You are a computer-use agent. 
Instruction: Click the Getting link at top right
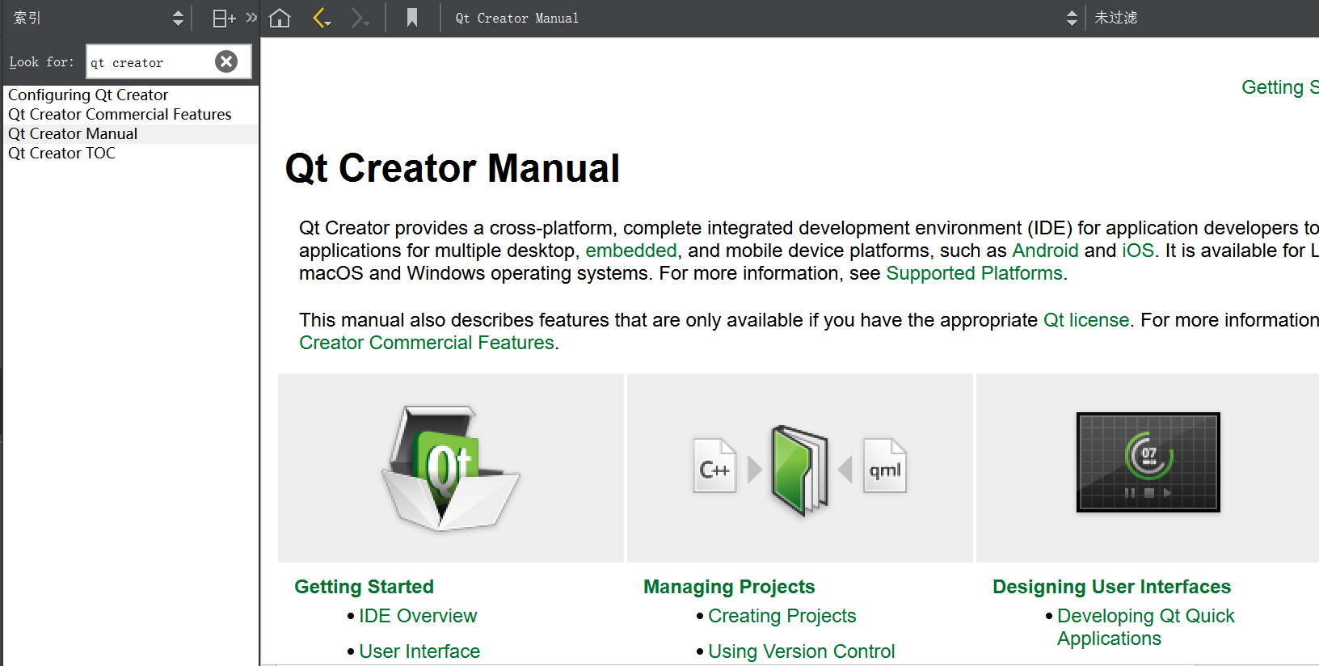[1280, 87]
